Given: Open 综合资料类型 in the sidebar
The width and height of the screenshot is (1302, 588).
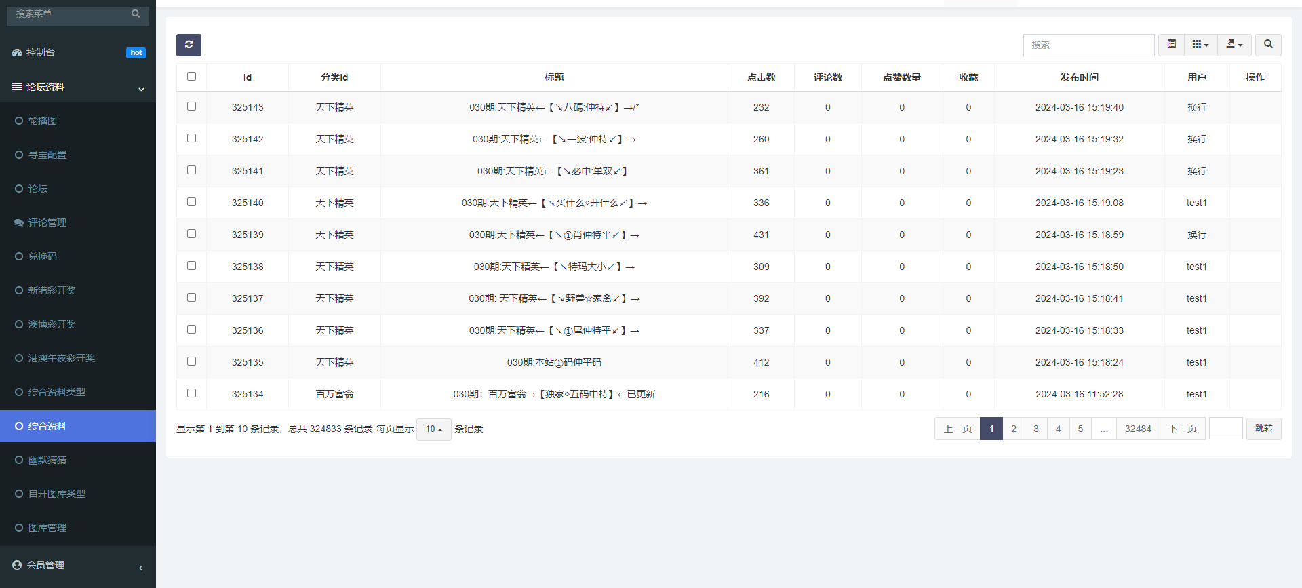Looking at the screenshot, I should point(78,392).
